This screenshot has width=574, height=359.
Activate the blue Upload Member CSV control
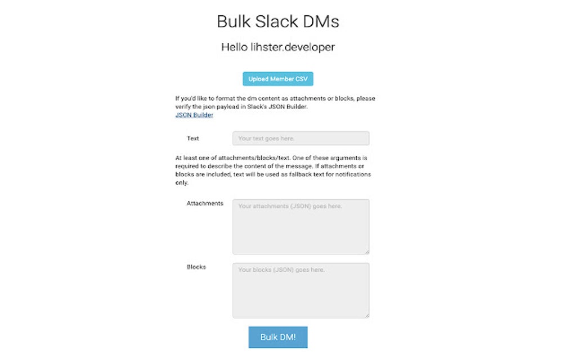click(x=277, y=79)
